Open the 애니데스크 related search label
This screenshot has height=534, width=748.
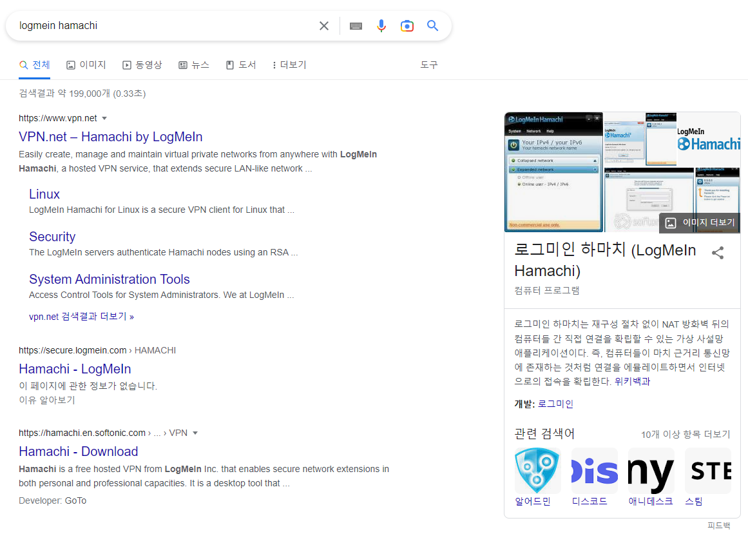click(651, 502)
